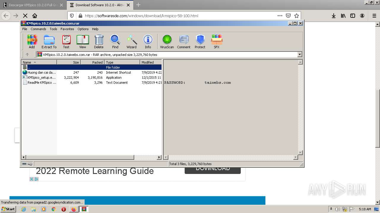Run VirusScan on the archive
This screenshot has width=380, height=213.
167,41
